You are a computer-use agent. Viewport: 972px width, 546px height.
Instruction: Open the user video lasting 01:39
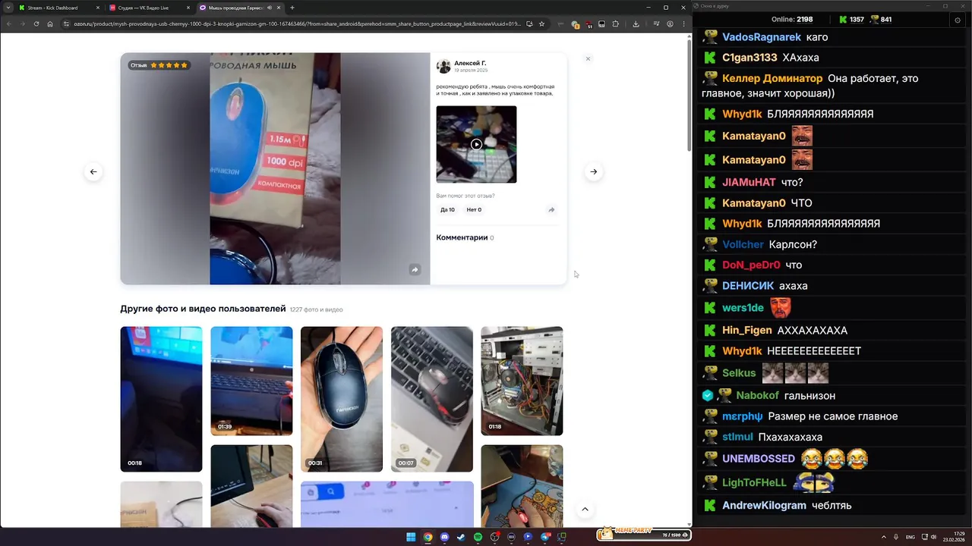(x=251, y=381)
